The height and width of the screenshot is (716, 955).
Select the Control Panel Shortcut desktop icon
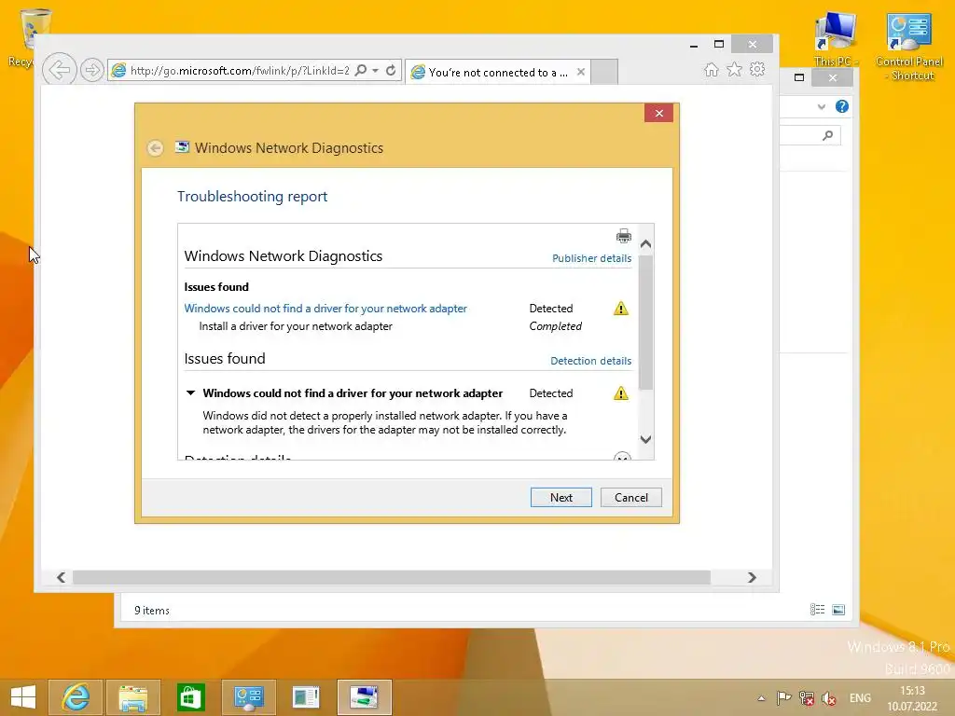pyautogui.click(x=909, y=47)
